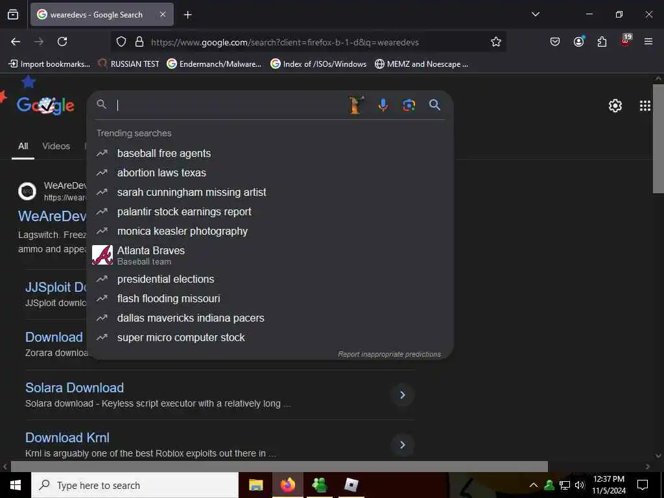This screenshot has width=664, height=498.
Task: Click the taskbar search box
Action: pyautogui.click(x=135, y=485)
